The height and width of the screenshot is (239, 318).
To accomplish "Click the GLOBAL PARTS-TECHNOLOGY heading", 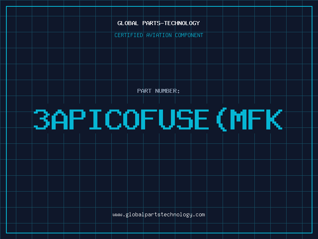I will (159, 23).
